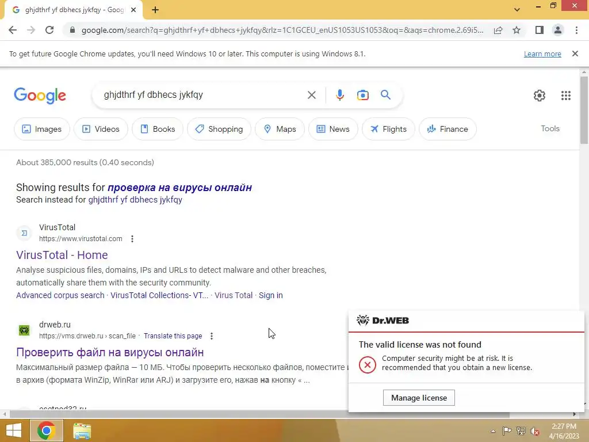Submit search with magnifier icon

pos(386,95)
